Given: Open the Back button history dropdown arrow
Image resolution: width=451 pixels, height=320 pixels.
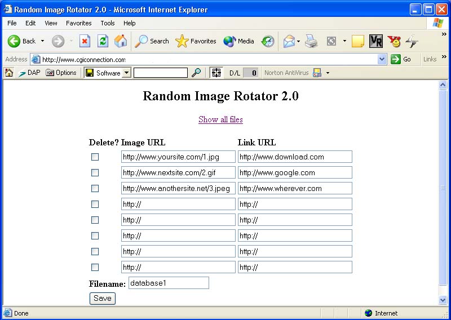Looking at the screenshot, I should click(x=43, y=41).
